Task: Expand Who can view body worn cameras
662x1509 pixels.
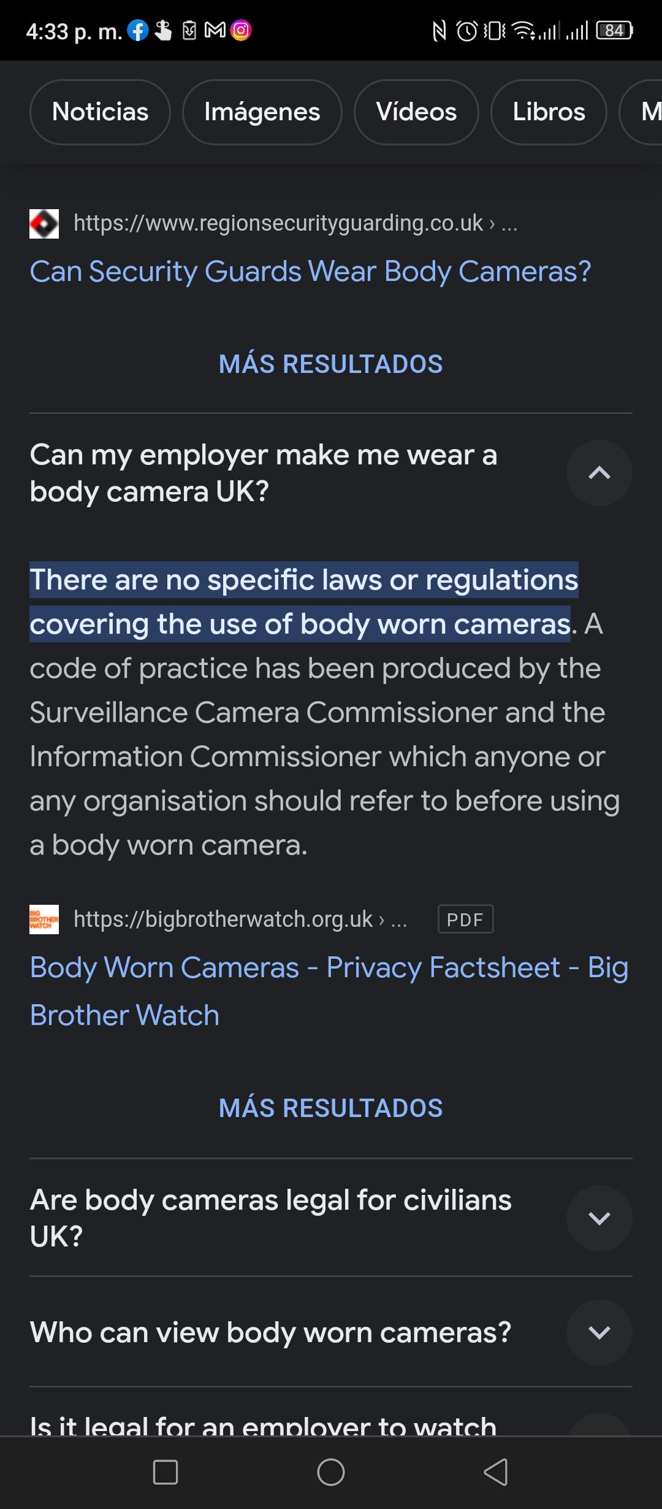Action: pos(599,1332)
